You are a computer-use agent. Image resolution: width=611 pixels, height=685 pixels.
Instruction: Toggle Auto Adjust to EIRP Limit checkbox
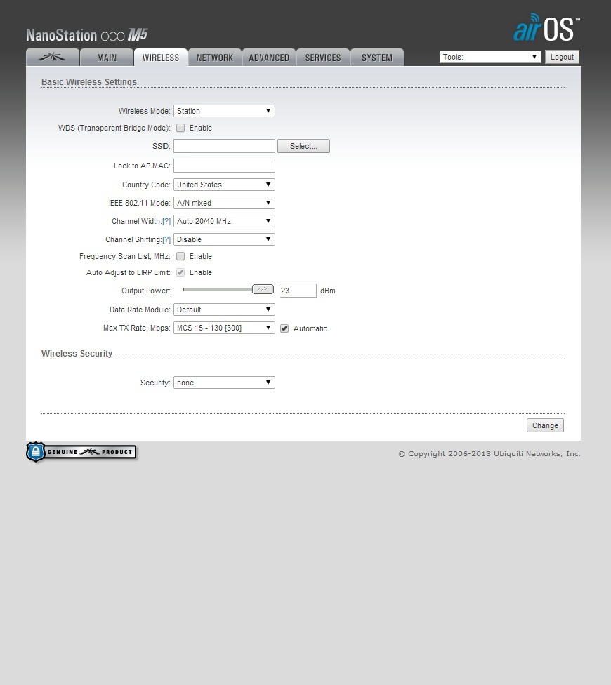180,272
